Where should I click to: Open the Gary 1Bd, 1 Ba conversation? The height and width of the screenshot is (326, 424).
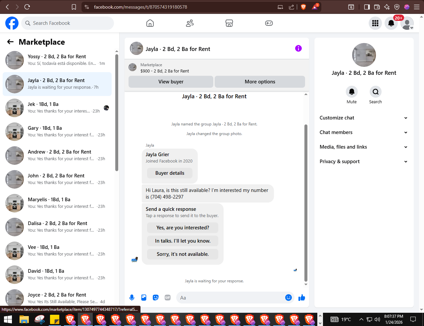(57, 132)
